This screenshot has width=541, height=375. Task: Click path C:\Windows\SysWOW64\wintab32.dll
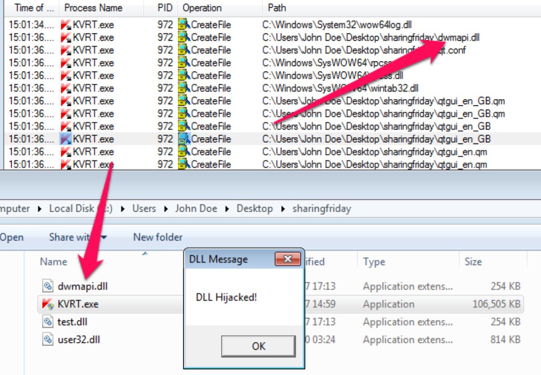(x=341, y=88)
